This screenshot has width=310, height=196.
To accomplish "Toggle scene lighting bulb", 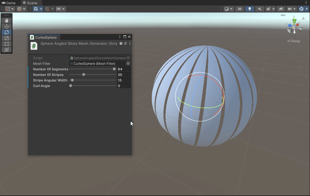I will point(250,9).
